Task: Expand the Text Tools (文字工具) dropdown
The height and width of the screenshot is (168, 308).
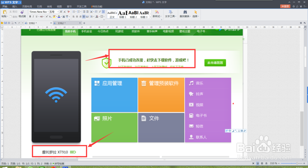Action: 176,17
